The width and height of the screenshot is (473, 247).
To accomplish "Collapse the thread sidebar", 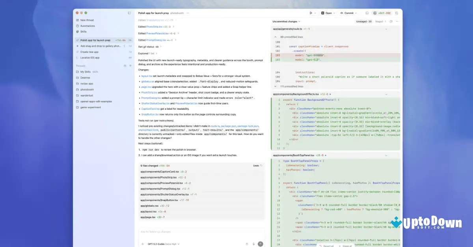I will (x=129, y=13).
